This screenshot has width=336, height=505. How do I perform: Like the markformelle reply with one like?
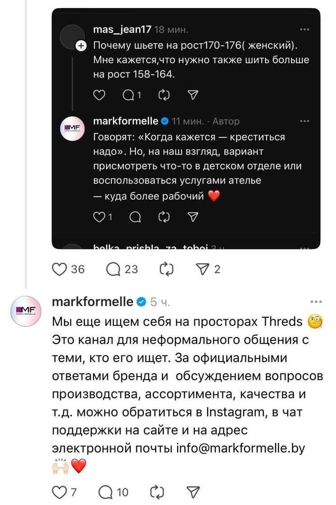98,218
